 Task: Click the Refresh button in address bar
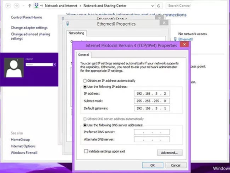159,6
